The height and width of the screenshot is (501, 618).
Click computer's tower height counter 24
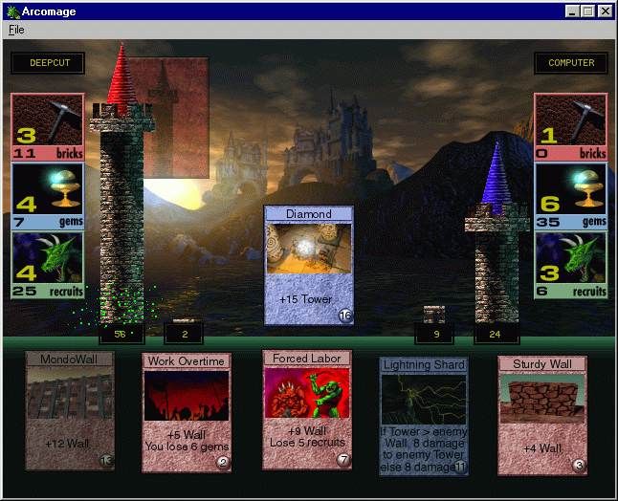[x=496, y=335]
